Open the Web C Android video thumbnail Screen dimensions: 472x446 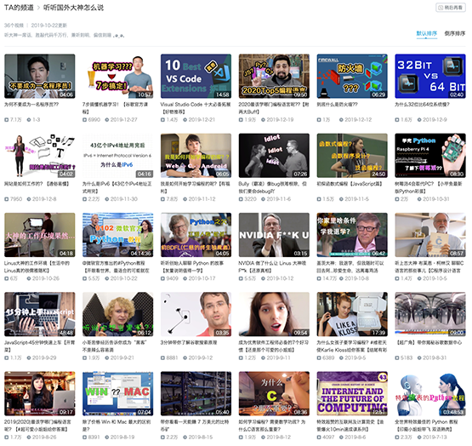click(x=196, y=156)
